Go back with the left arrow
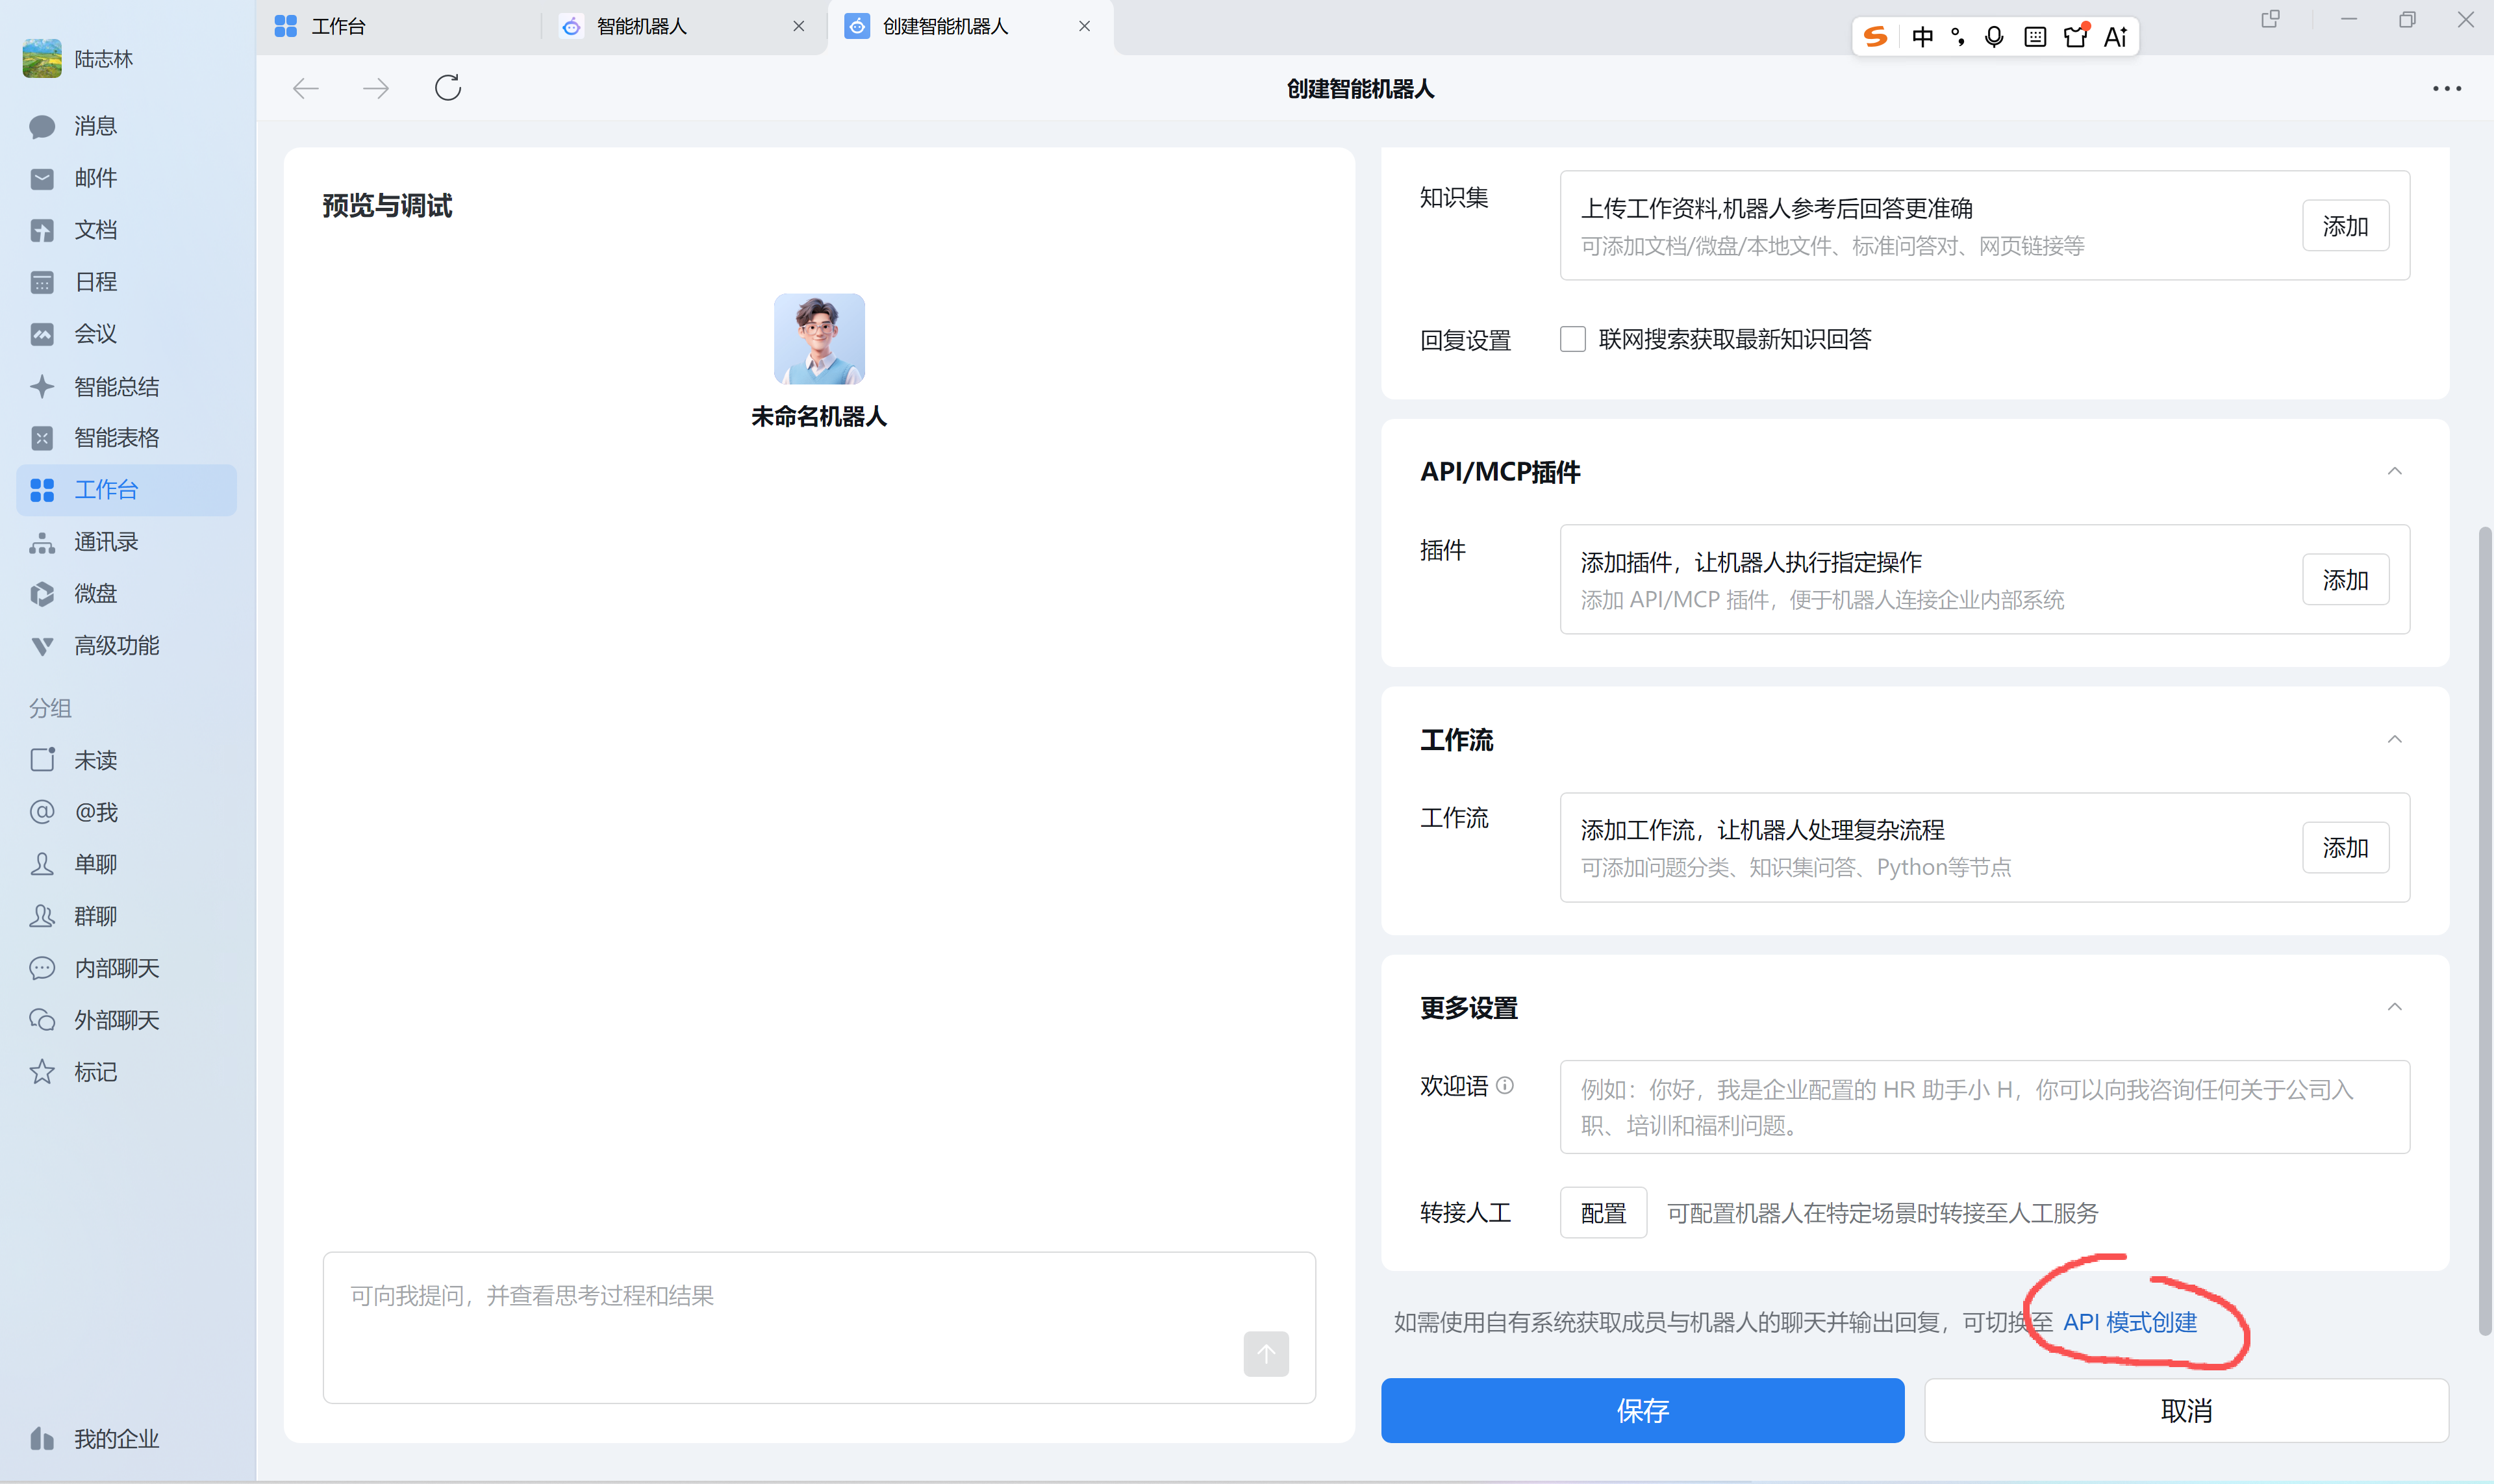This screenshot has height=1484, width=2494. (x=306, y=89)
